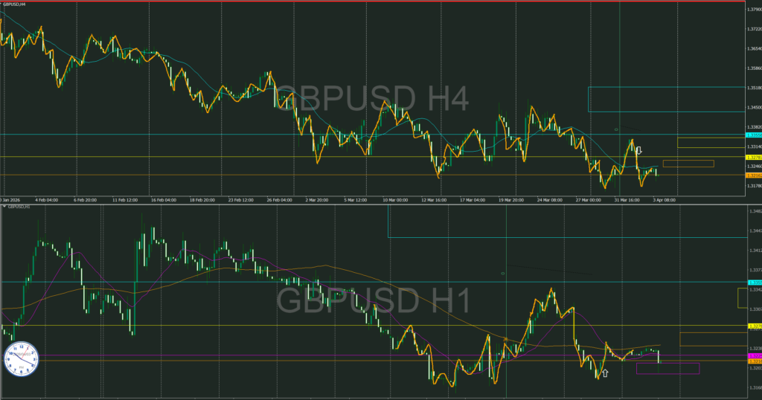
Task: Select the white down arrow on H4 chart
Action: click(x=638, y=150)
